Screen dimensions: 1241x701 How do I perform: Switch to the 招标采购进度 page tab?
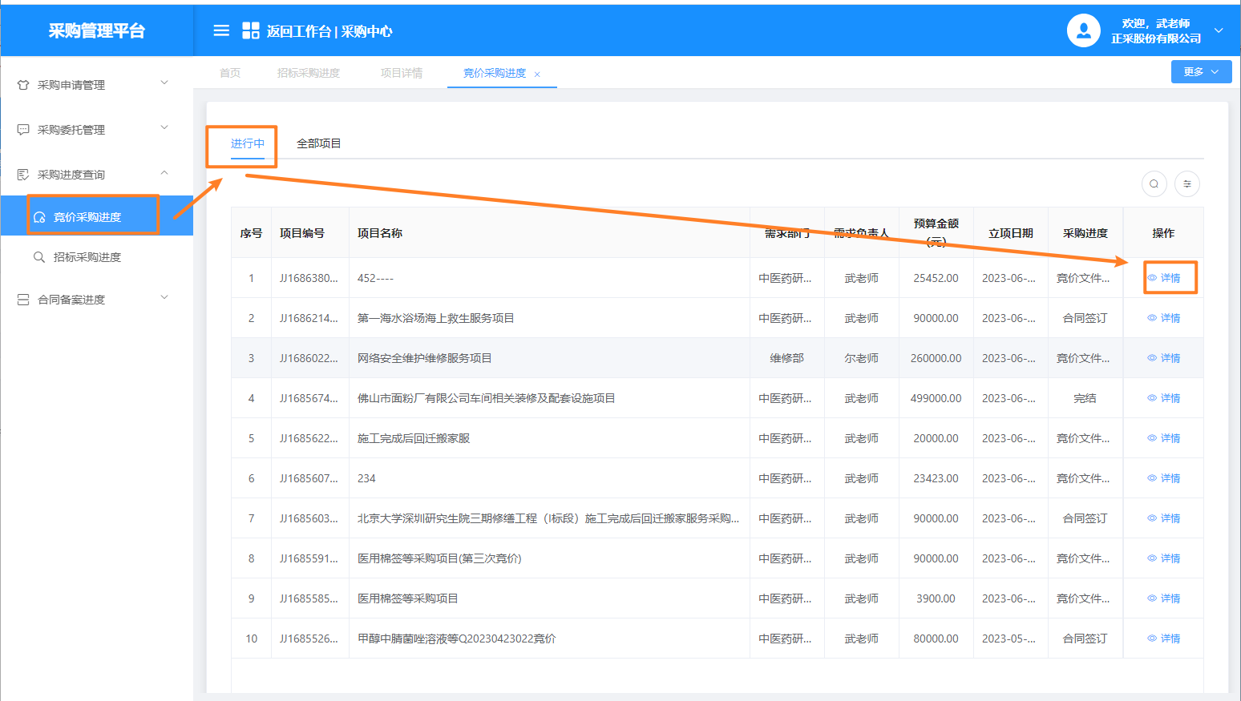pyautogui.click(x=309, y=73)
